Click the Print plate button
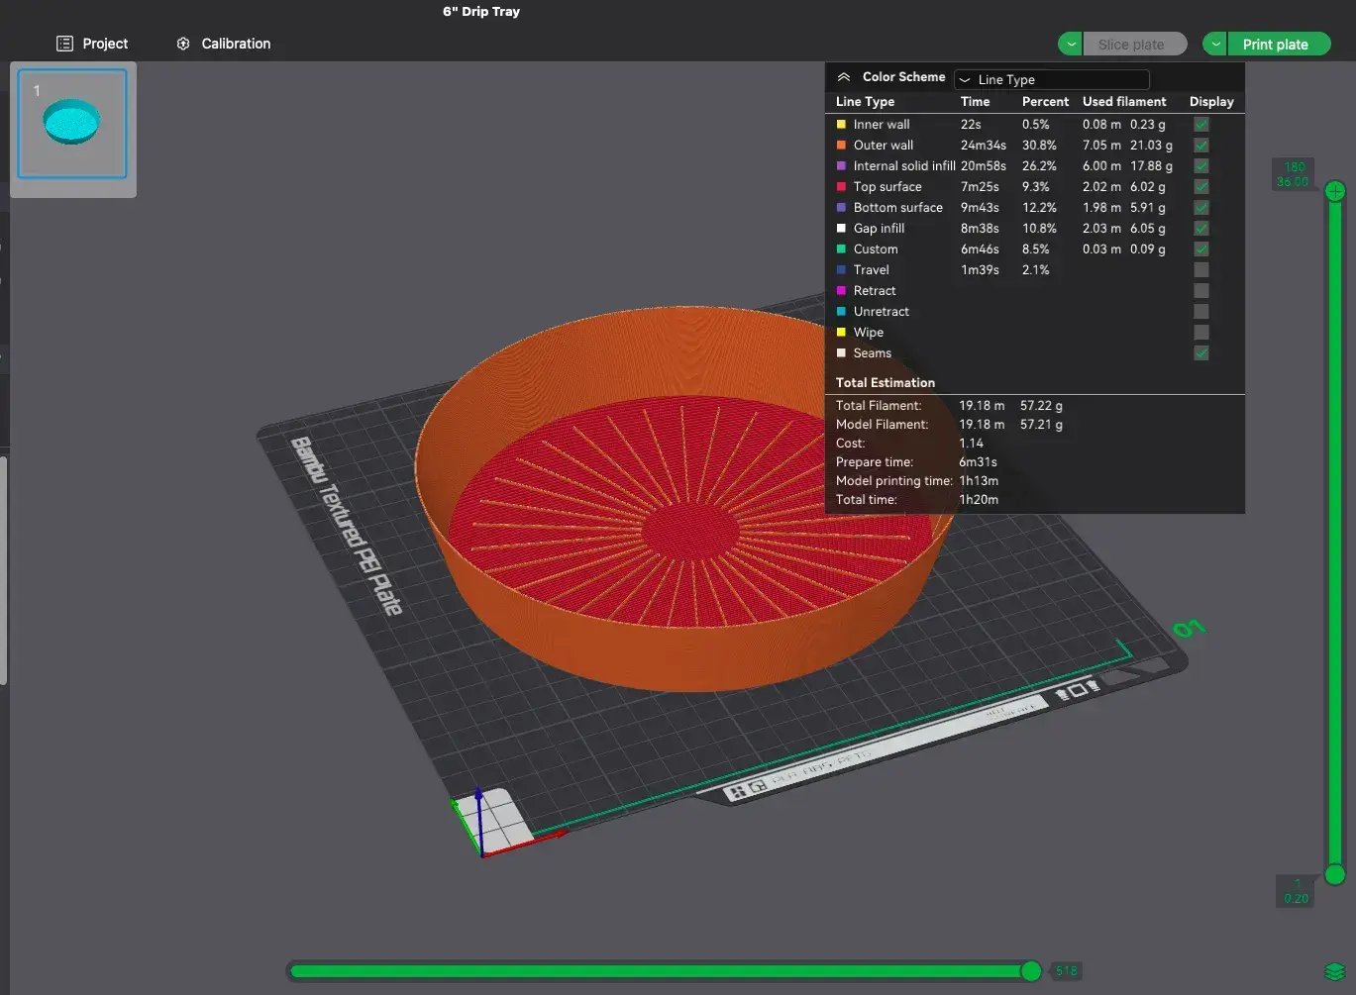Viewport: 1356px width, 995px height. 1278,45
